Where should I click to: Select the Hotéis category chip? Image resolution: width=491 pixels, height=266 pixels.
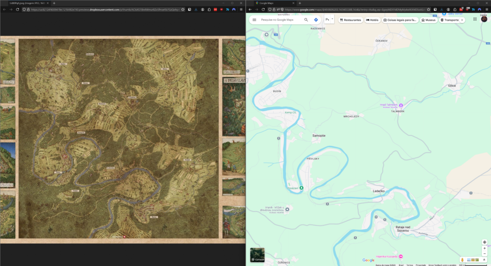click(x=372, y=20)
